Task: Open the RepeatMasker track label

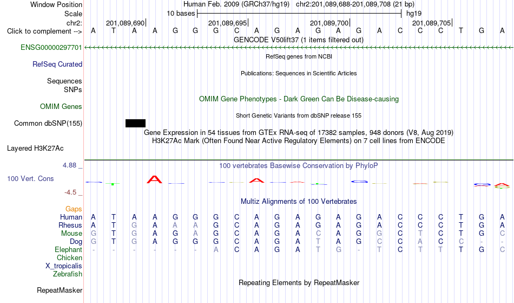Action: tap(60, 290)
